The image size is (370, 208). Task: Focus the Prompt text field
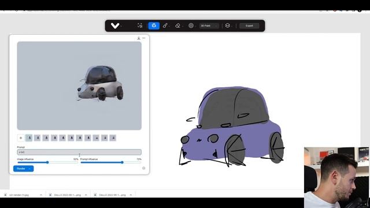[x=79, y=152]
